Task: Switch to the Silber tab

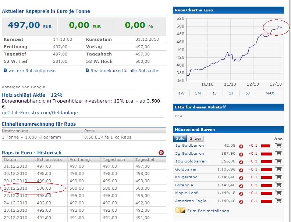Action: coord(195,139)
